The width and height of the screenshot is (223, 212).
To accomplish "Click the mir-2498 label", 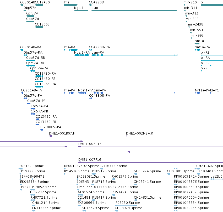I will click(x=196, y=24).
